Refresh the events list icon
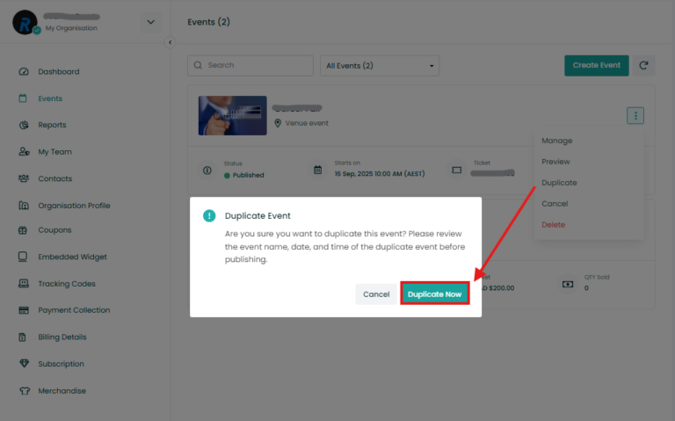Viewport: 675px width, 421px height. pos(643,65)
